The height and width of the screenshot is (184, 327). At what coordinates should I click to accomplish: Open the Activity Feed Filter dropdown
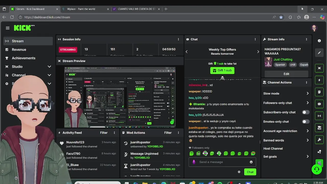pyautogui.click(x=104, y=133)
